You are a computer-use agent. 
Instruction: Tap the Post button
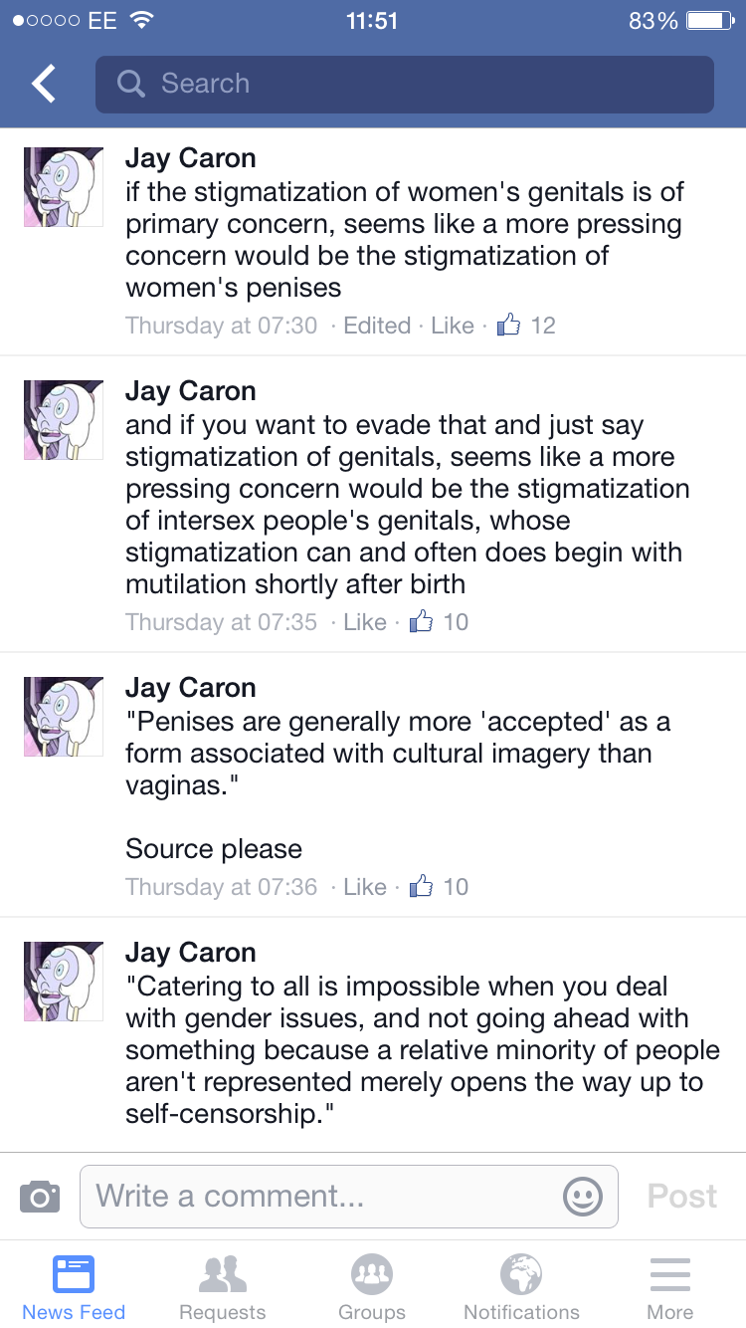click(682, 1197)
